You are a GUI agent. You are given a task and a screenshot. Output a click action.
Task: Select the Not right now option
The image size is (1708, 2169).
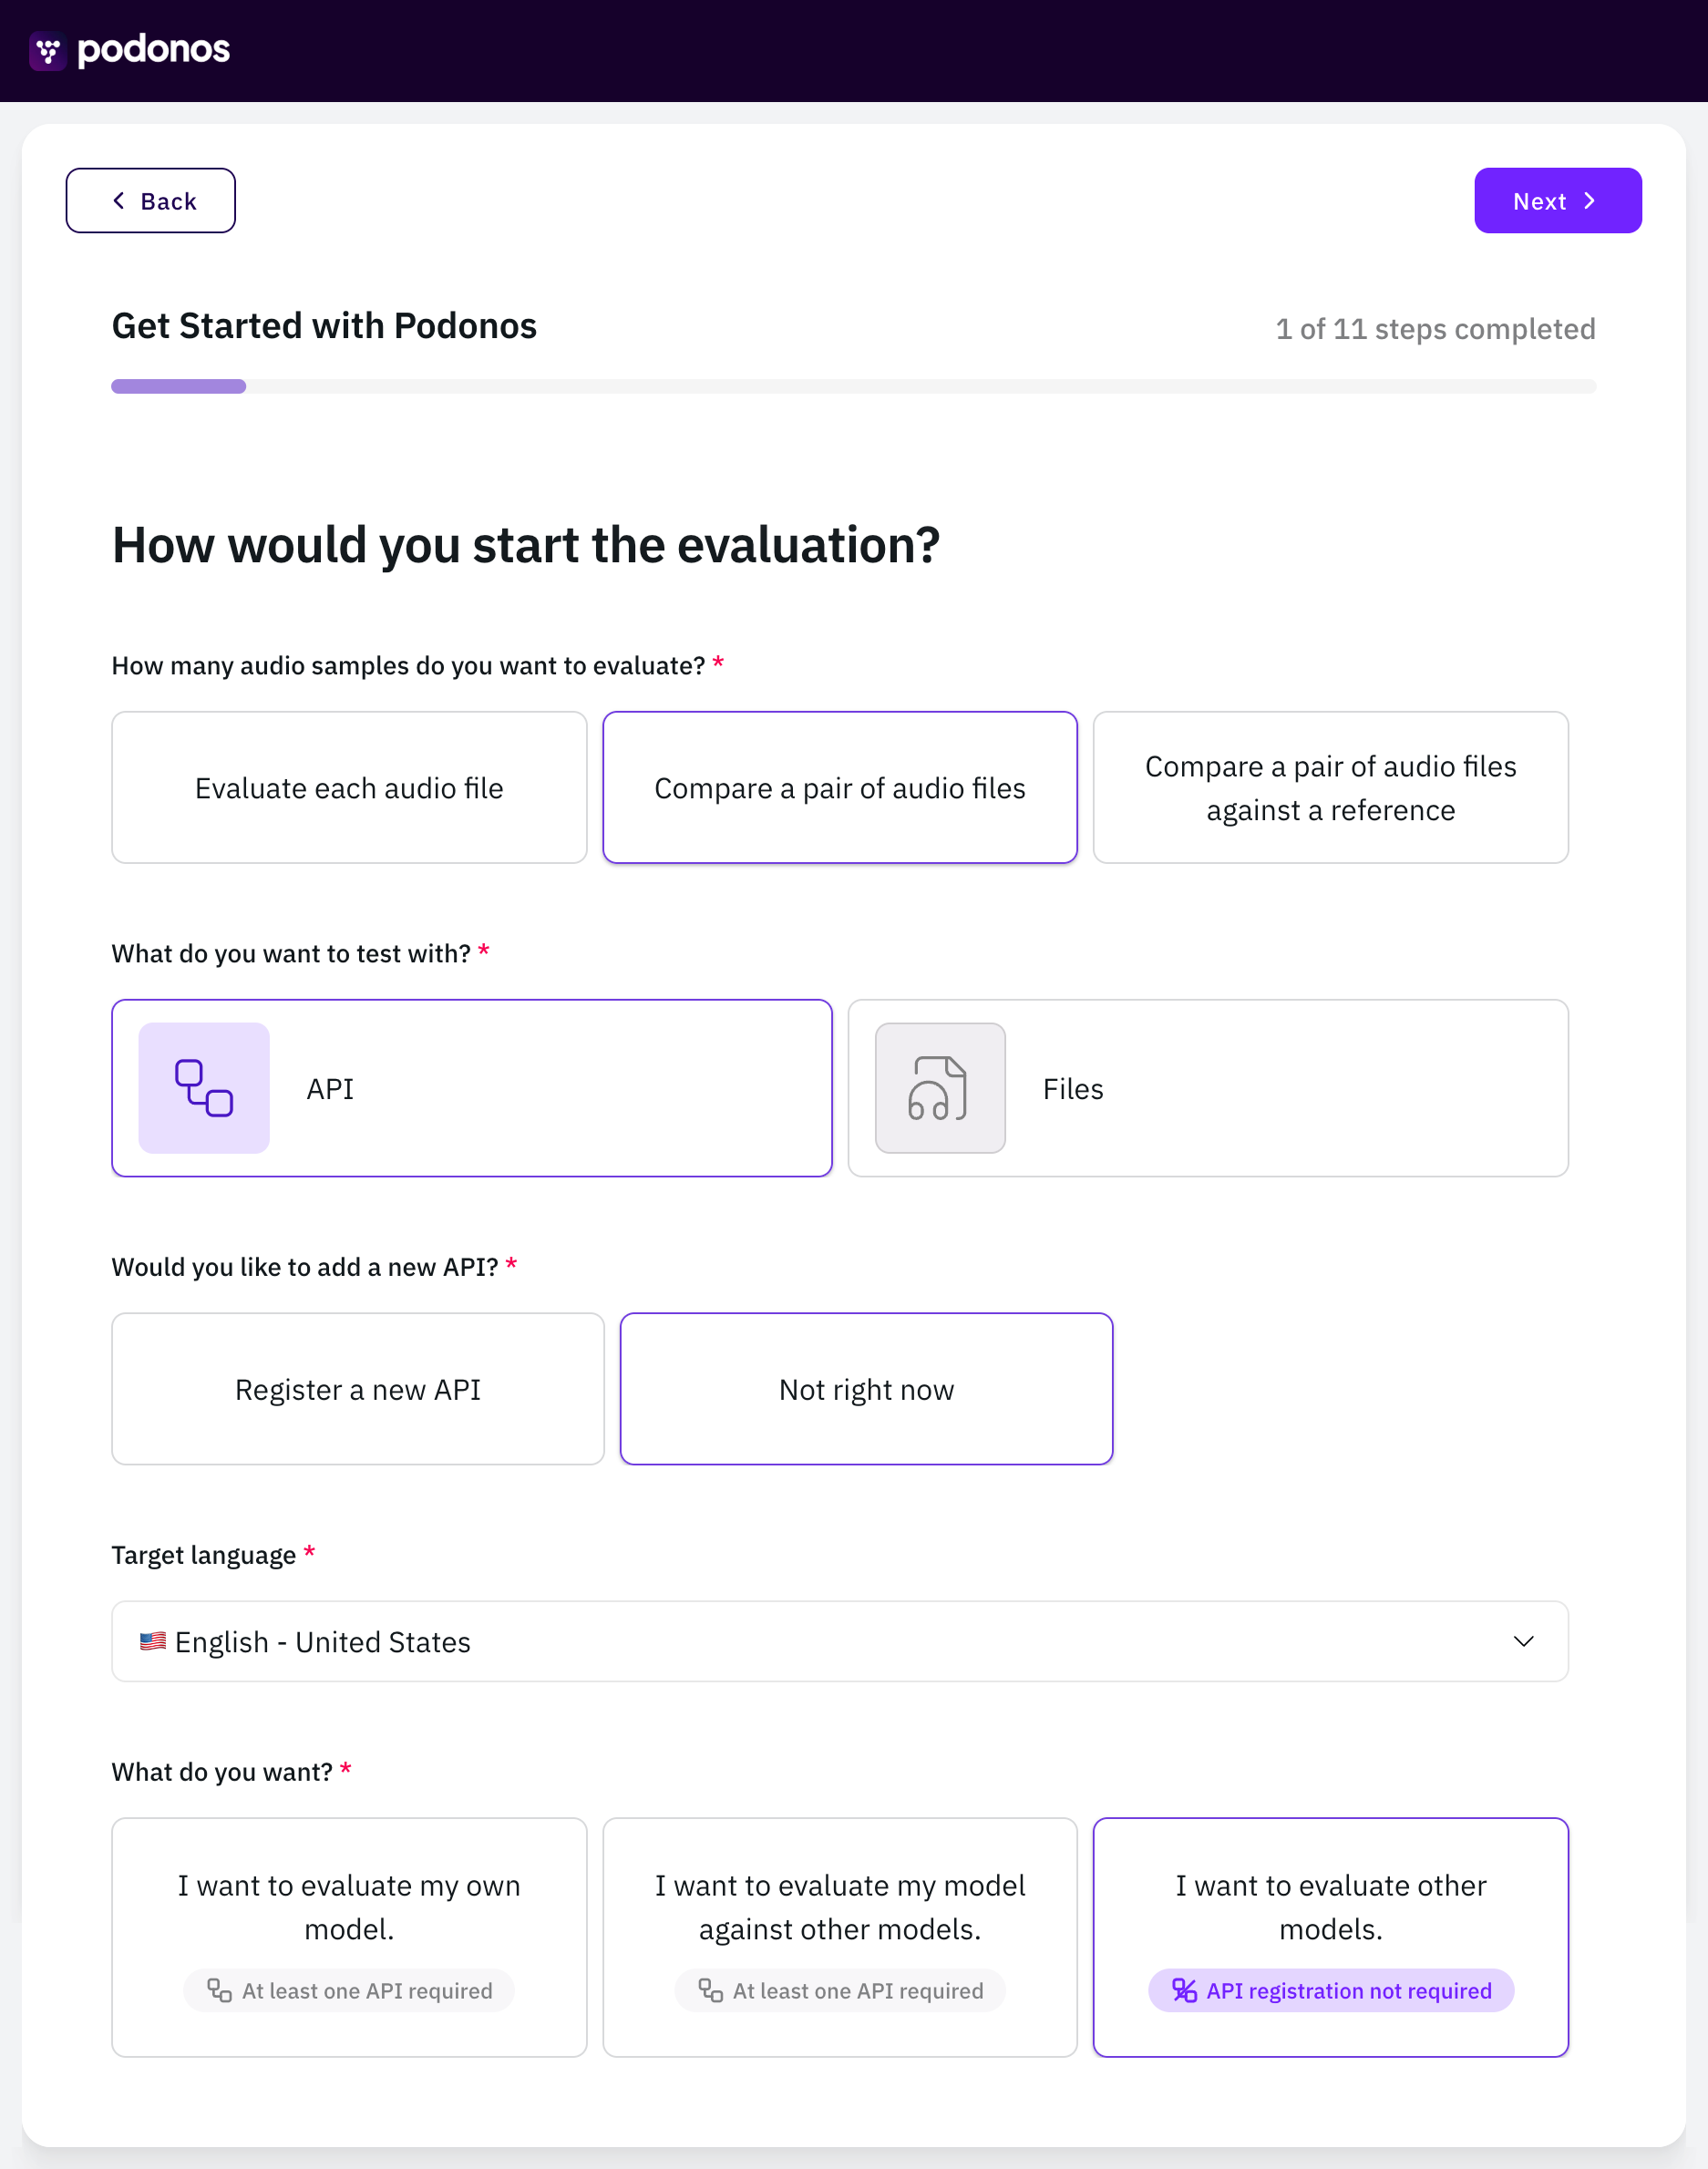(x=866, y=1389)
